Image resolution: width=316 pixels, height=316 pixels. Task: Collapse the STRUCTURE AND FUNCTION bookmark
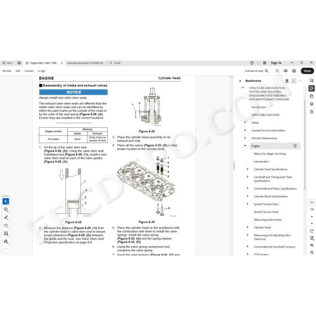pos(243,88)
